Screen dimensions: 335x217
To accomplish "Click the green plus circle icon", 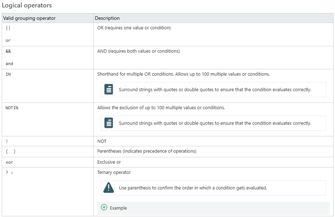I will pos(104,207).
